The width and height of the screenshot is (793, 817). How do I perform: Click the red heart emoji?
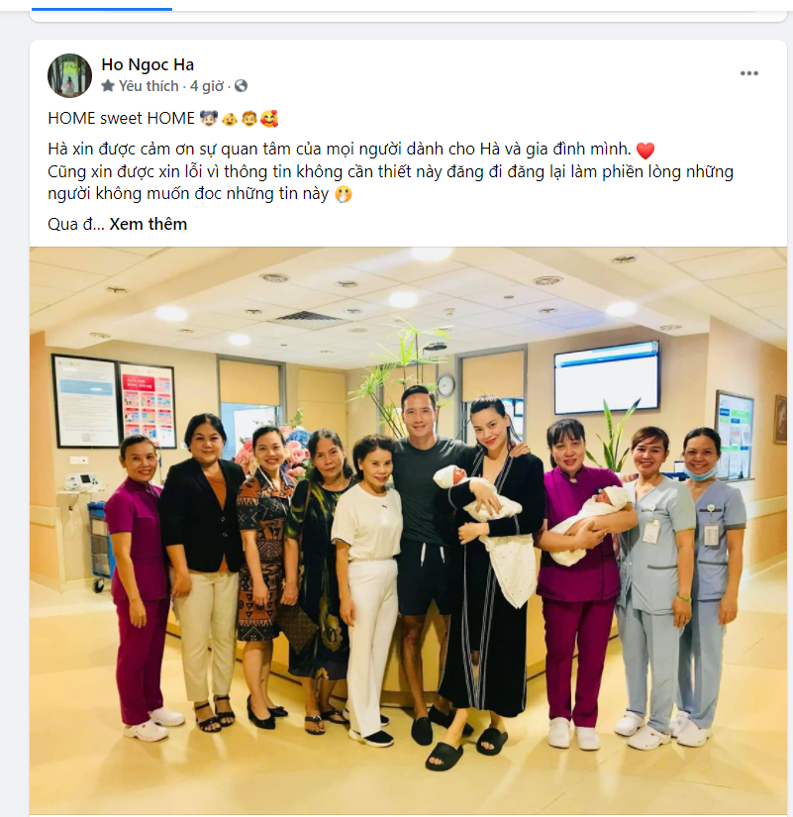click(x=645, y=151)
